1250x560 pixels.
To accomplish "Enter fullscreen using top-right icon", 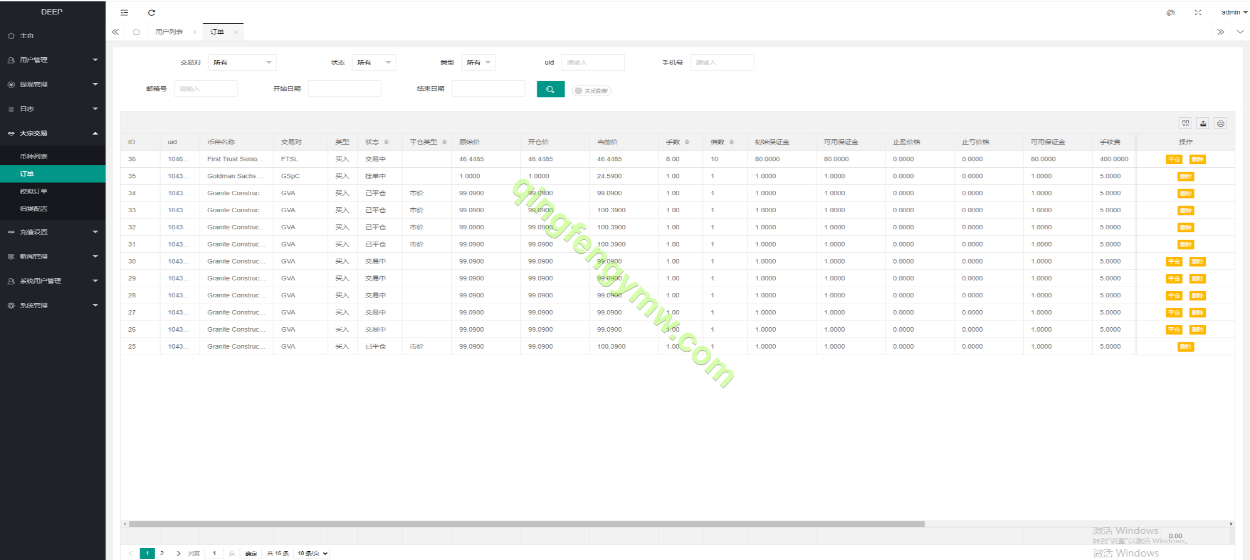I will click(1198, 13).
